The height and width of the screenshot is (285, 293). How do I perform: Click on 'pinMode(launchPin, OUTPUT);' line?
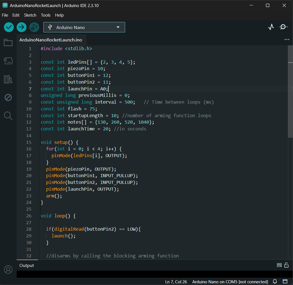pos(82,189)
